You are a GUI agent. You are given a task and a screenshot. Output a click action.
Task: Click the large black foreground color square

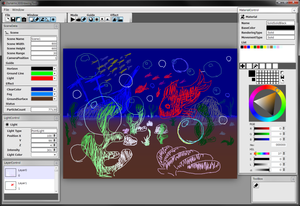pyautogui.click(x=252, y=74)
